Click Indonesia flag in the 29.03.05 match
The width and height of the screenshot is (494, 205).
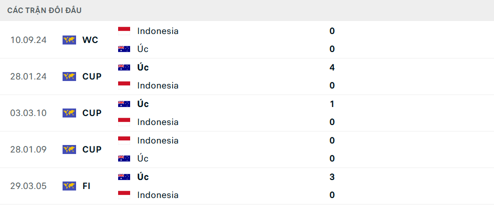pos(124,195)
